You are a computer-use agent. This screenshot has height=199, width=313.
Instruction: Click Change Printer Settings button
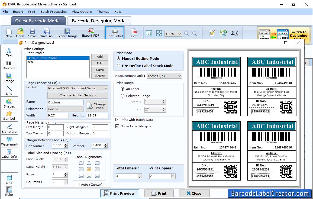click(78, 95)
